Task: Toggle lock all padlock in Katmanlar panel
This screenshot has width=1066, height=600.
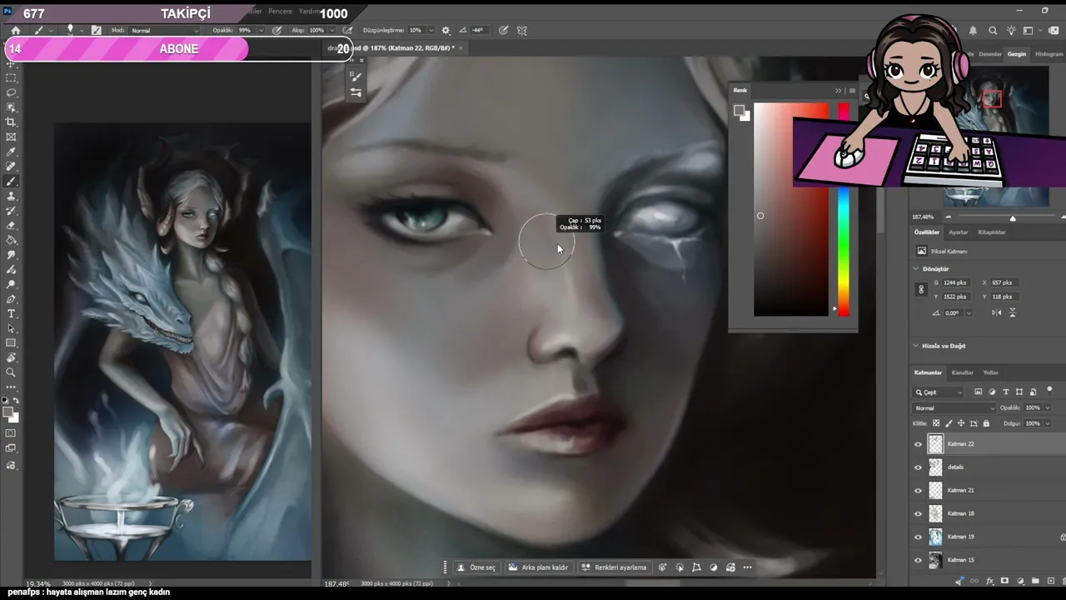Action: [x=986, y=423]
